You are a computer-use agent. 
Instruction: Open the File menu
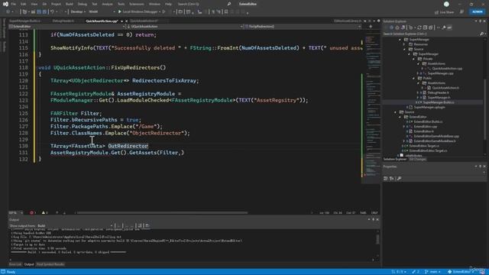14,4
